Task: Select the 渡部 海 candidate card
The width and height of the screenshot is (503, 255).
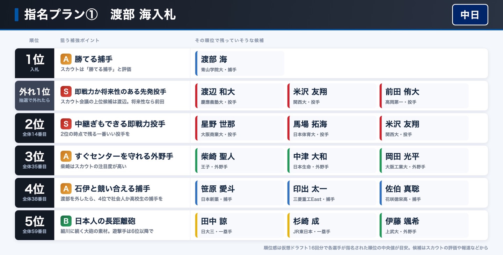Action: coord(240,63)
